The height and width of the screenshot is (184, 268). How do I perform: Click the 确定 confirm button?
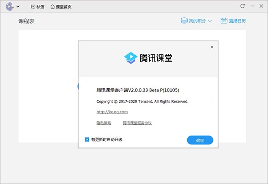200,140
